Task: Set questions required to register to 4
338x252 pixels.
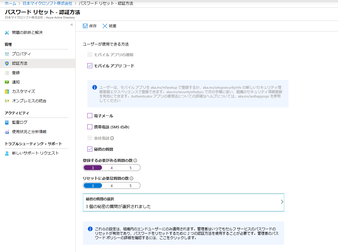Action: 112,168
